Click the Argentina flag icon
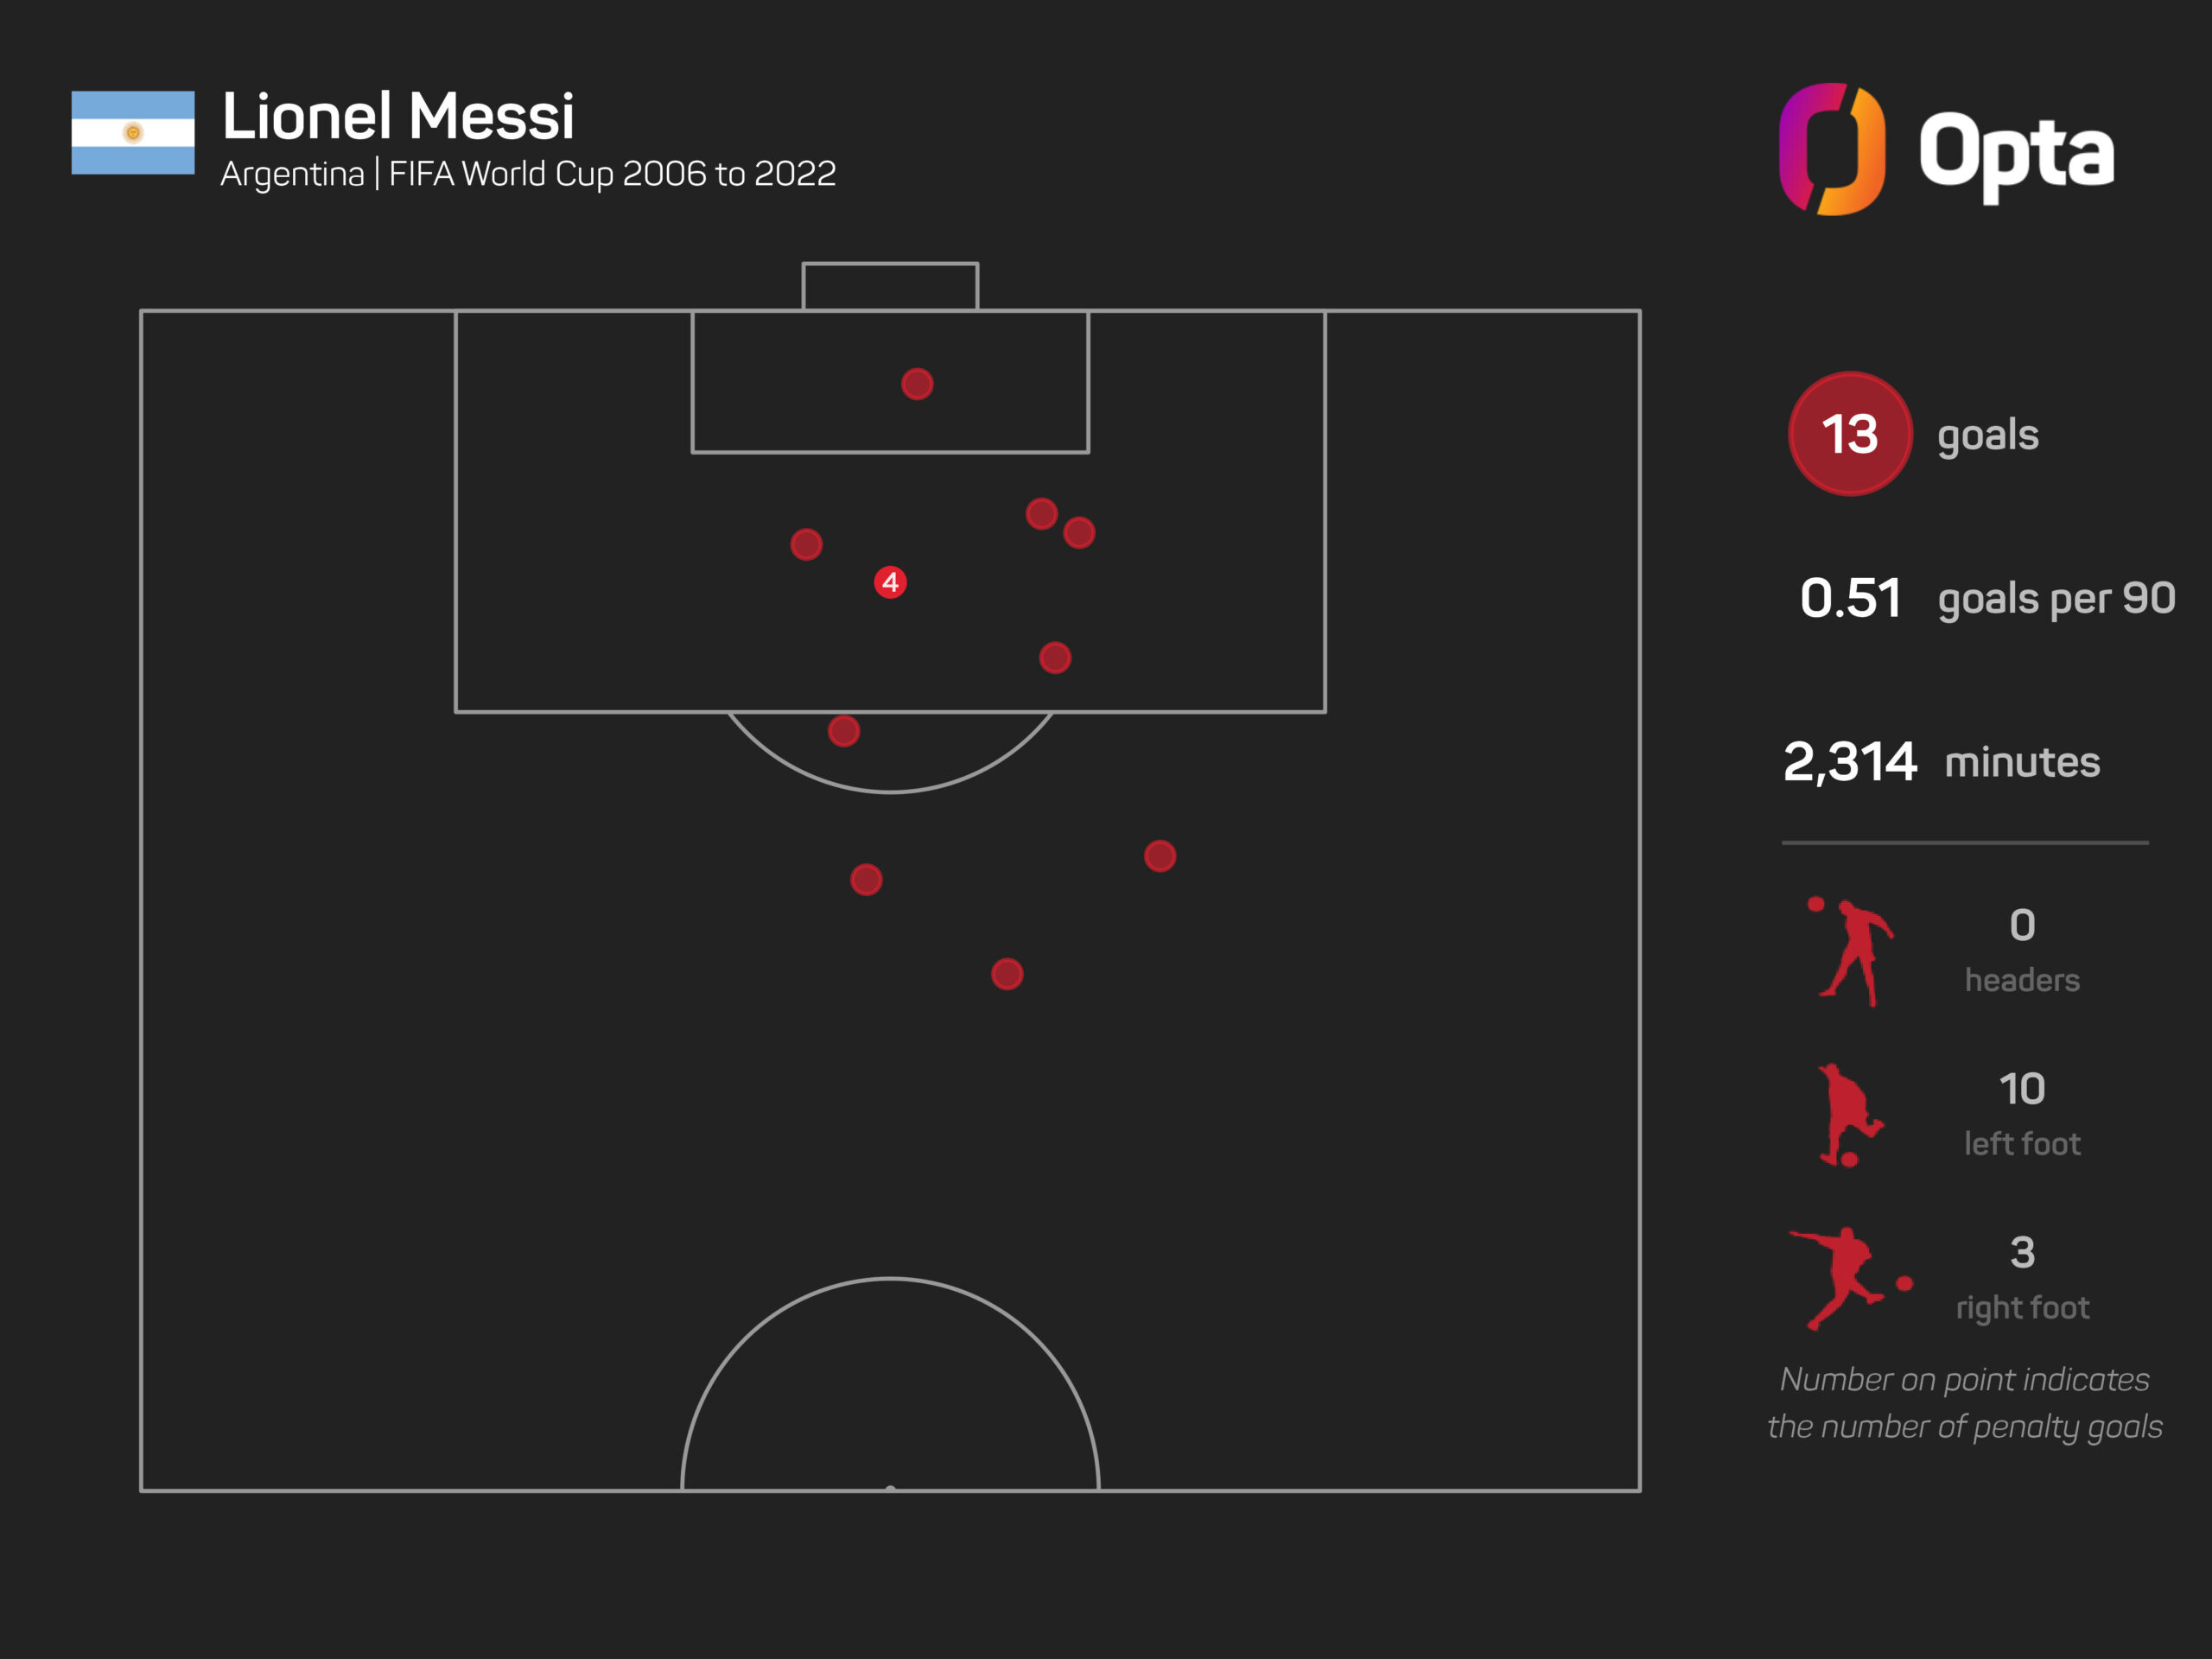This screenshot has width=2212, height=1659. [133, 133]
